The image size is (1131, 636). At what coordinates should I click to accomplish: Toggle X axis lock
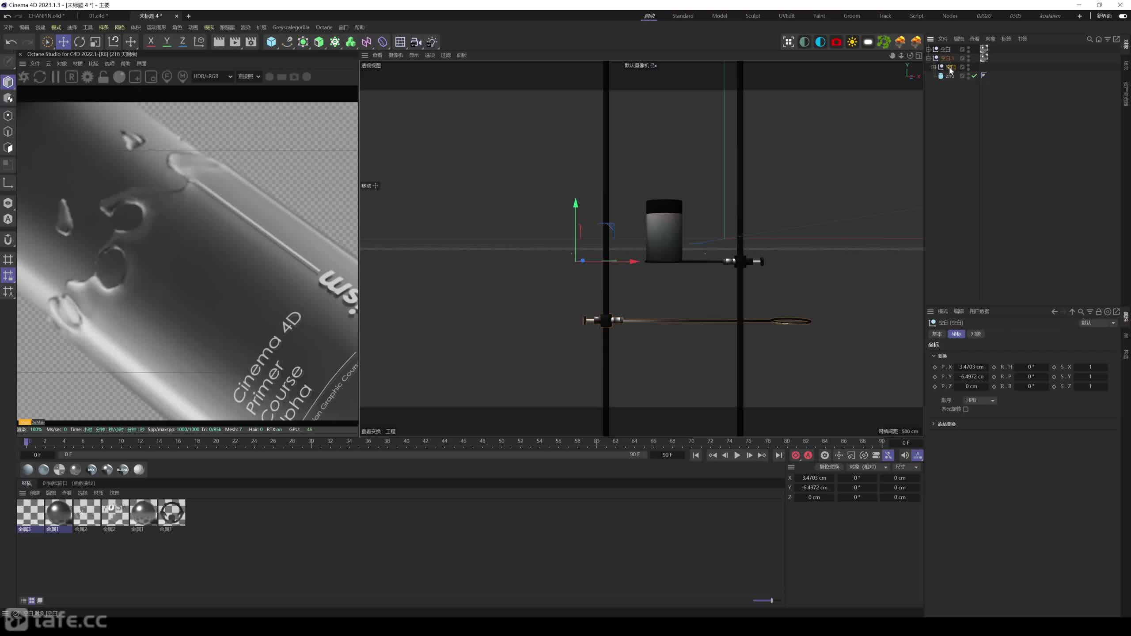tap(151, 42)
